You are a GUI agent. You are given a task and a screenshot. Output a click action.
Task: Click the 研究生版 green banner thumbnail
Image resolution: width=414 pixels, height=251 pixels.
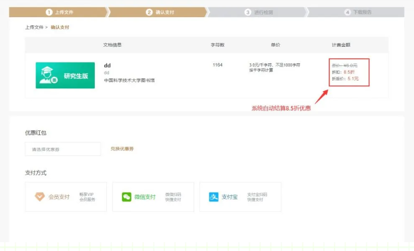65,75
